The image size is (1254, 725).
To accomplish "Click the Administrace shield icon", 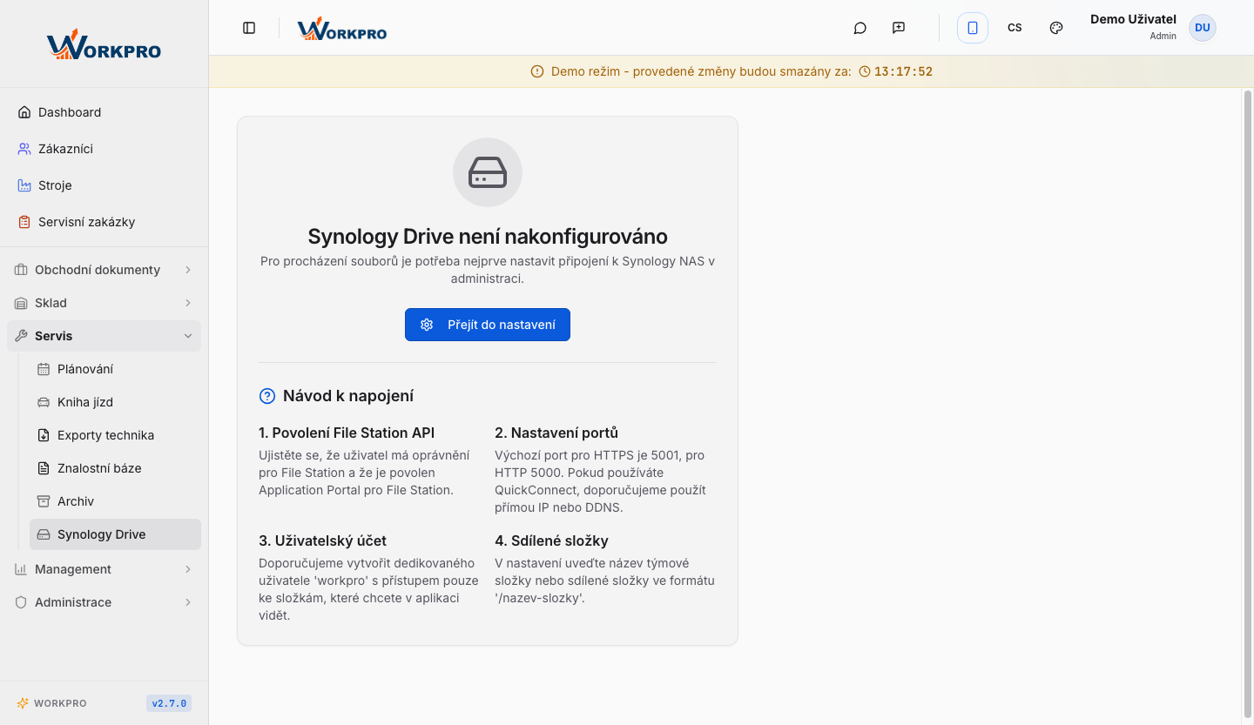I will pyautogui.click(x=21, y=602).
